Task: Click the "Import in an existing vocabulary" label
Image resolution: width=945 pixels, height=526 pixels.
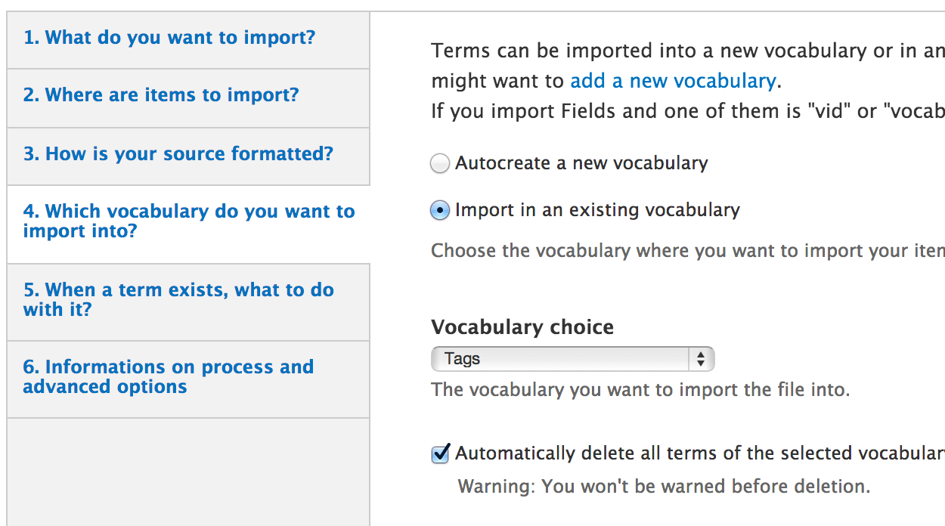Action: (x=597, y=210)
